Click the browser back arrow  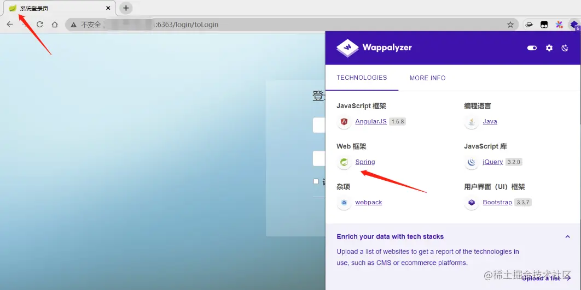10,25
